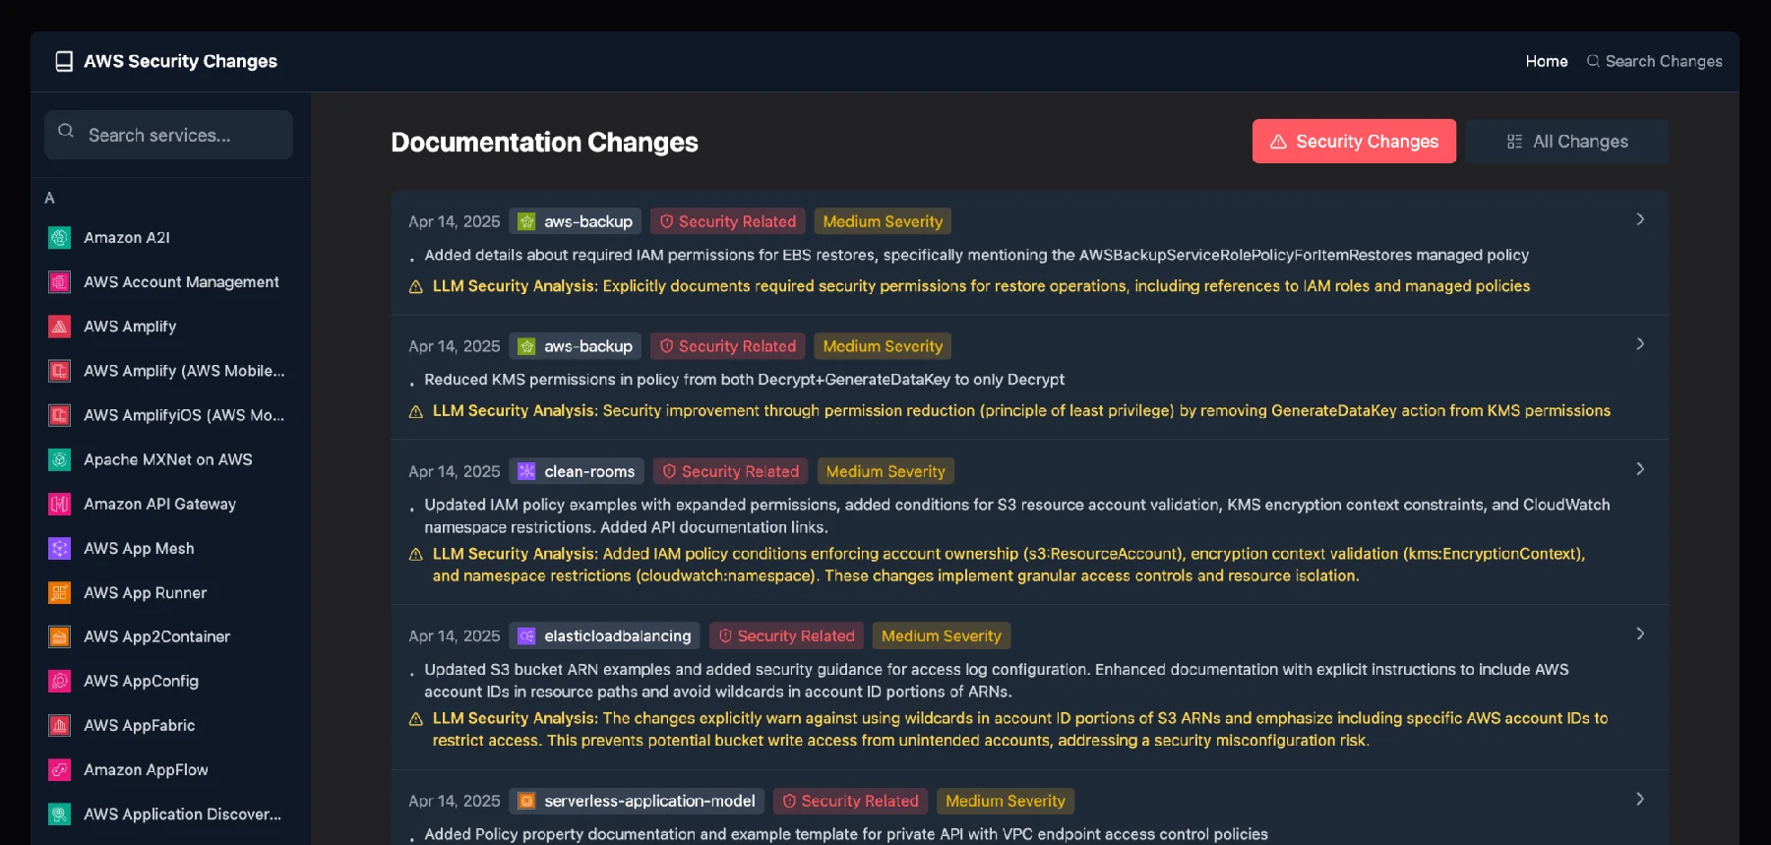Expand the reduced KMS permissions entry chevron
The height and width of the screenshot is (845, 1771).
pyautogui.click(x=1640, y=344)
